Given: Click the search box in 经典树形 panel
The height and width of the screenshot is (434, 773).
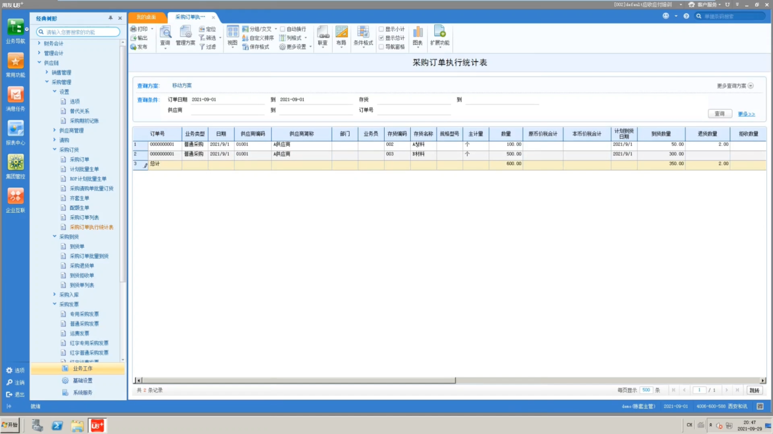Looking at the screenshot, I should coord(78,32).
